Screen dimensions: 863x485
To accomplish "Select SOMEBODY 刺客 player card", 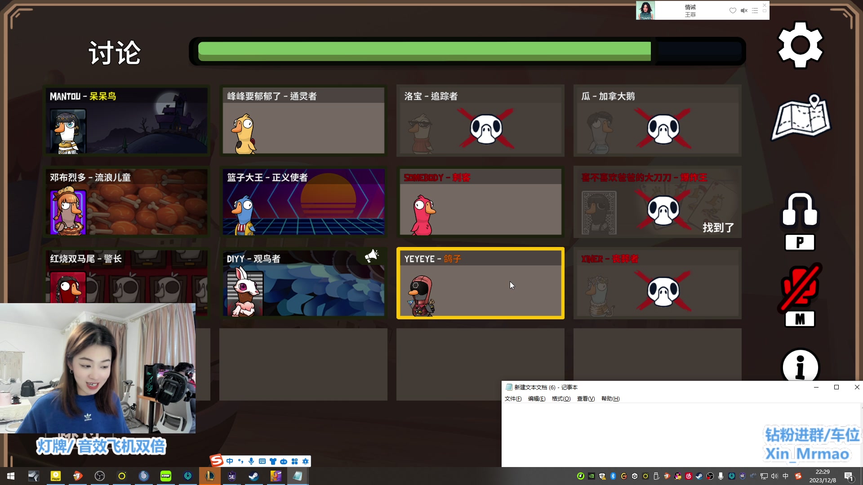I will click(480, 202).
